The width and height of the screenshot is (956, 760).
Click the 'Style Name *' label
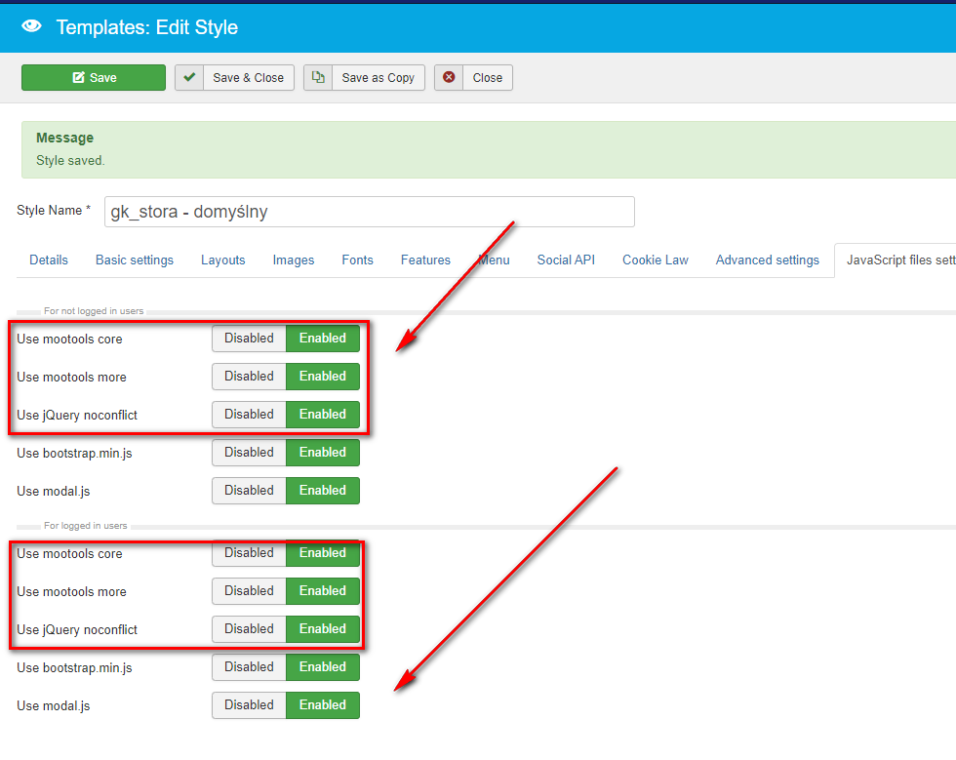[x=54, y=211]
